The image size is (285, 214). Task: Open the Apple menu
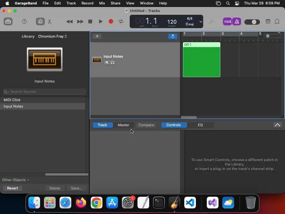(x=7, y=3)
